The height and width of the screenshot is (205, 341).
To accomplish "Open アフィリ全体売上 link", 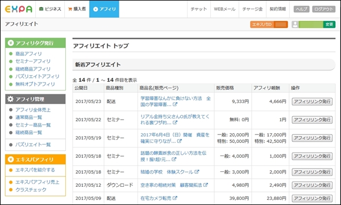I will tap(33, 109).
